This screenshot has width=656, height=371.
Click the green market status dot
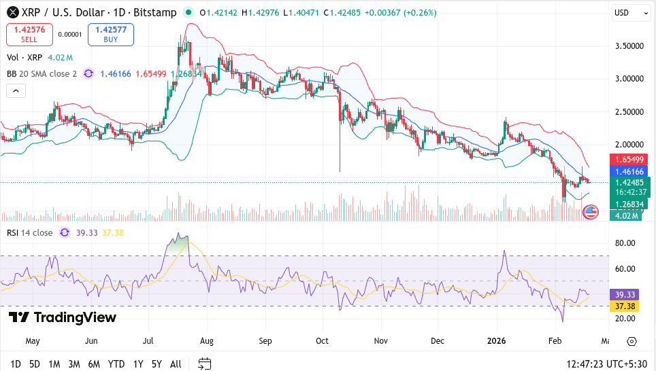pyautogui.click(x=188, y=12)
